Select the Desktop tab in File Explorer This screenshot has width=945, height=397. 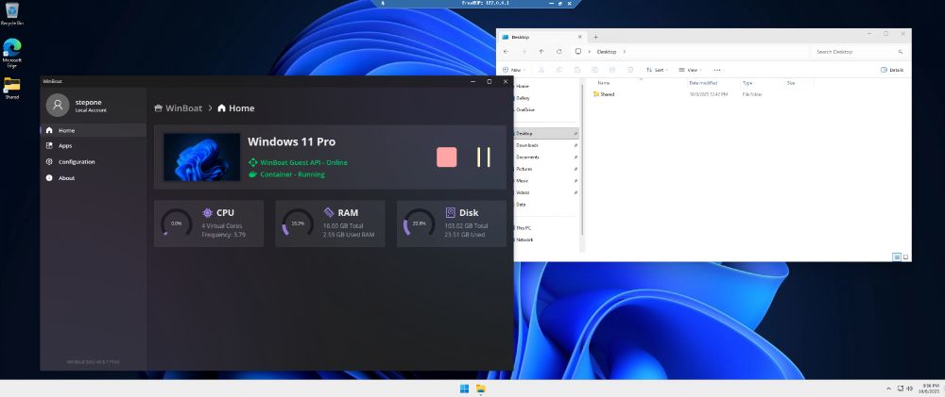coord(541,37)
